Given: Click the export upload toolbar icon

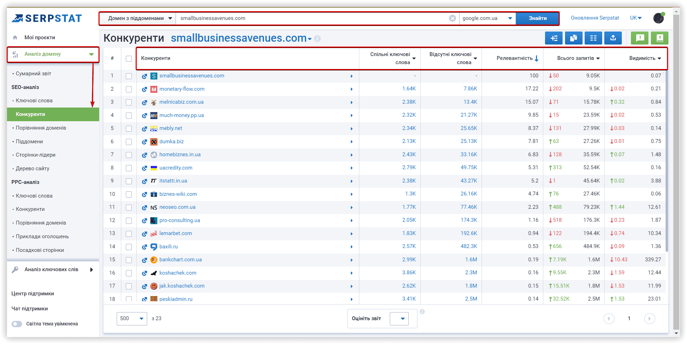Looking at the screenshot, I should tap(613, 38).
